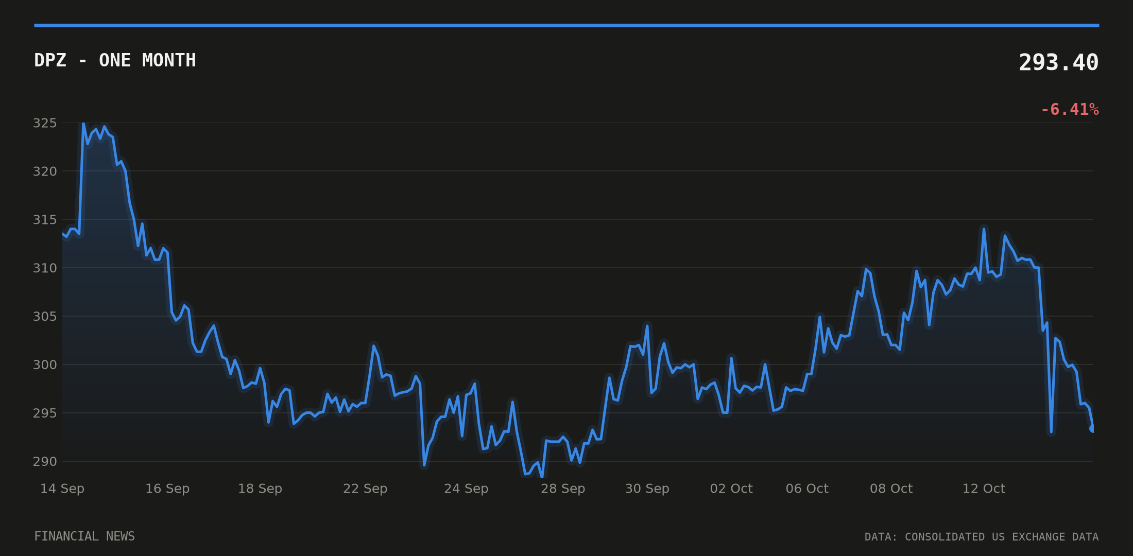Click the 310 y-axis label
This screenshot has width=1133, height=556.
pyautogui.click(x=45, y=268)
